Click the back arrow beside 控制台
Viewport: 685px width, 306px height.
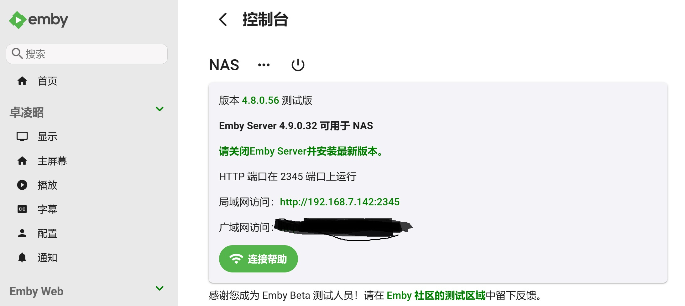223,19
